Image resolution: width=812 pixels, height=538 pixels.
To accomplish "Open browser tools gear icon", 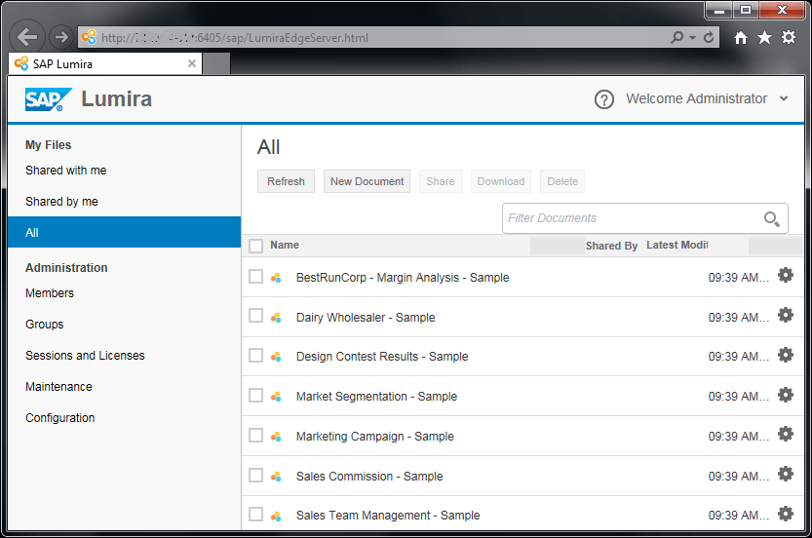I will pyautogui.click(x=789, y=37).
